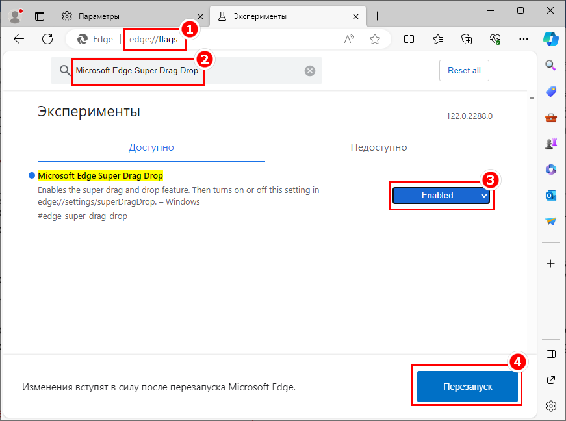Open the sidebar Shopping tag icon
The height and width of the screenshot is (421, 566).
click(x=551, y=92)
